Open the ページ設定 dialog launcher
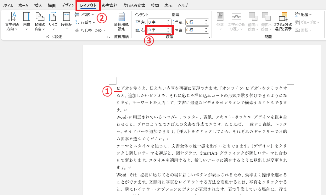Screen dimensions: 326x195 (x=109, y=37)
